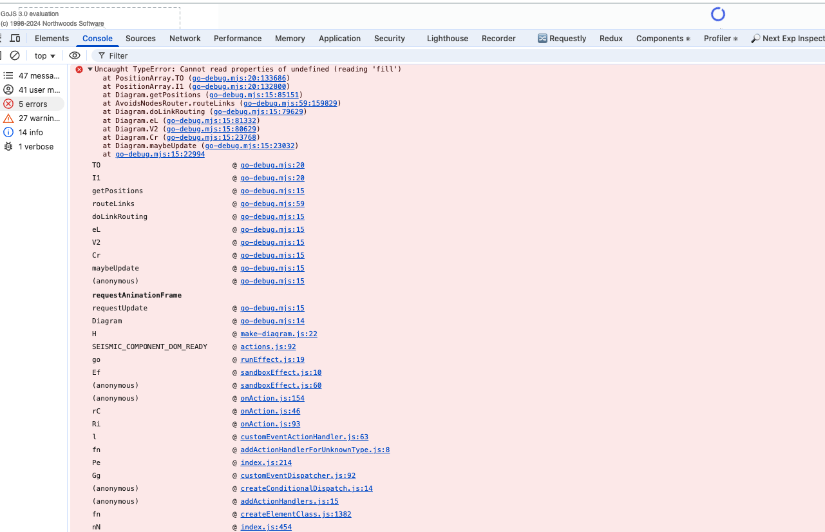Switch to the Elements tab
Viewport: 825px width, 532px height.
pyautogui.click(x=52, y=39)
